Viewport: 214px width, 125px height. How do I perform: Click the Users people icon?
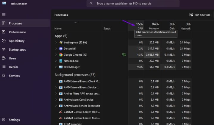(x=4, y=58)
